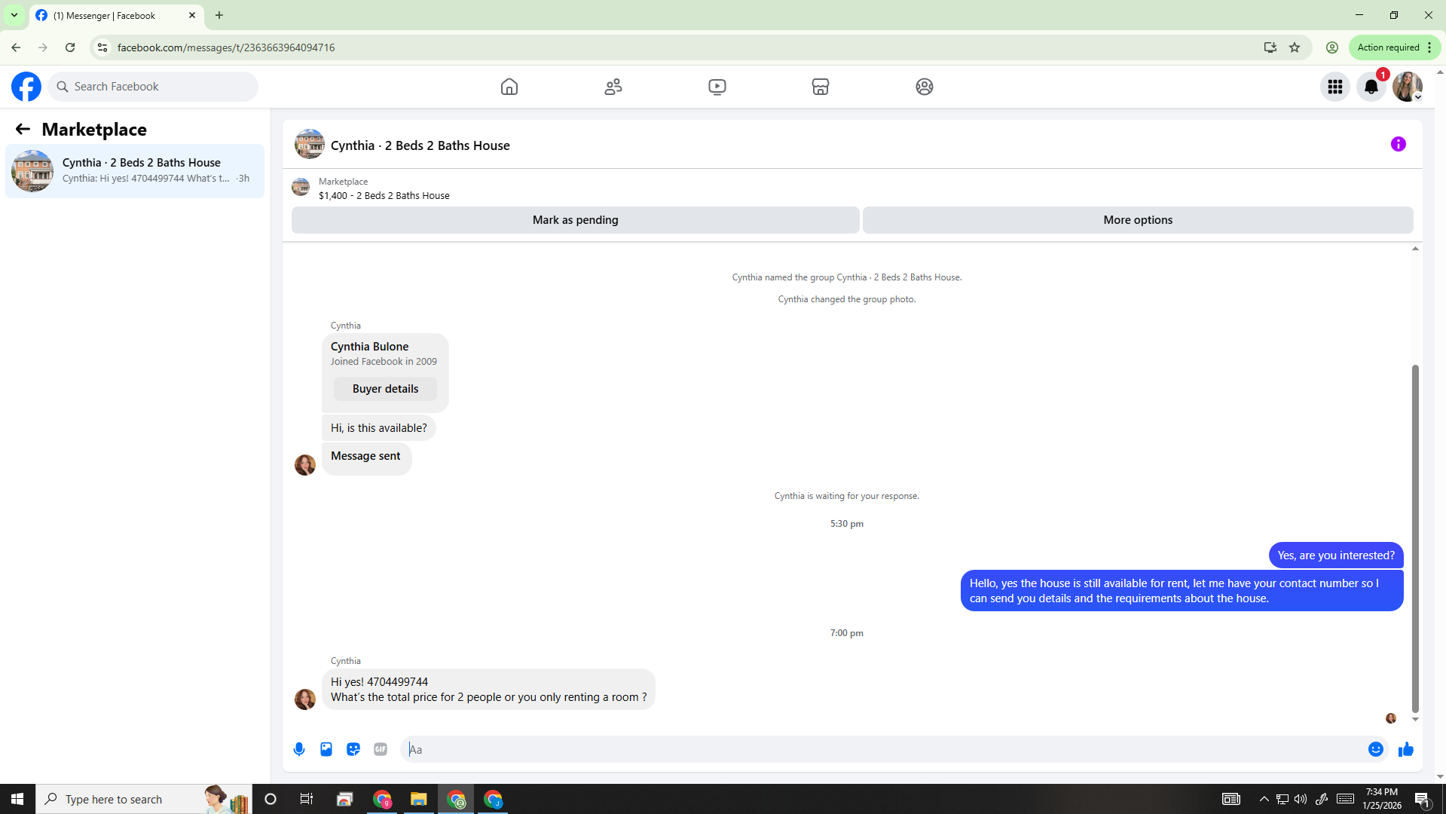Focus the Aa message input field
The image size is (1446, 814).
click(x=883, y=749)
